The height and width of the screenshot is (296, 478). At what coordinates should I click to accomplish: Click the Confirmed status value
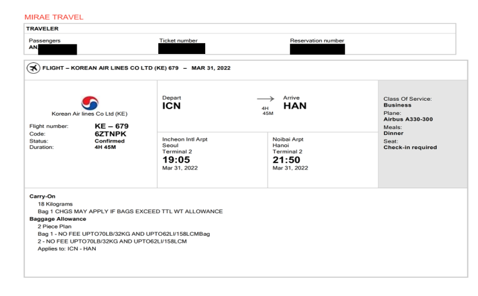109,141
